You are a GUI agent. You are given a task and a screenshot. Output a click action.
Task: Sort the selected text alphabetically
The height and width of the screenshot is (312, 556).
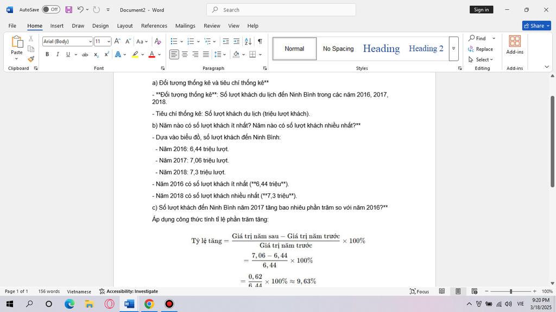(x=248, y=41)
